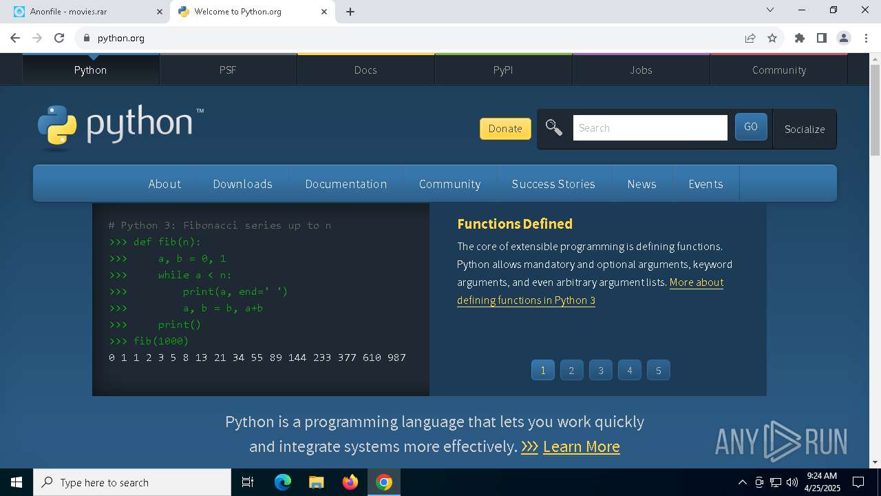
Task: Launch Firefox from taskbar
Action: pyautogui.click(x=350, y=482)
